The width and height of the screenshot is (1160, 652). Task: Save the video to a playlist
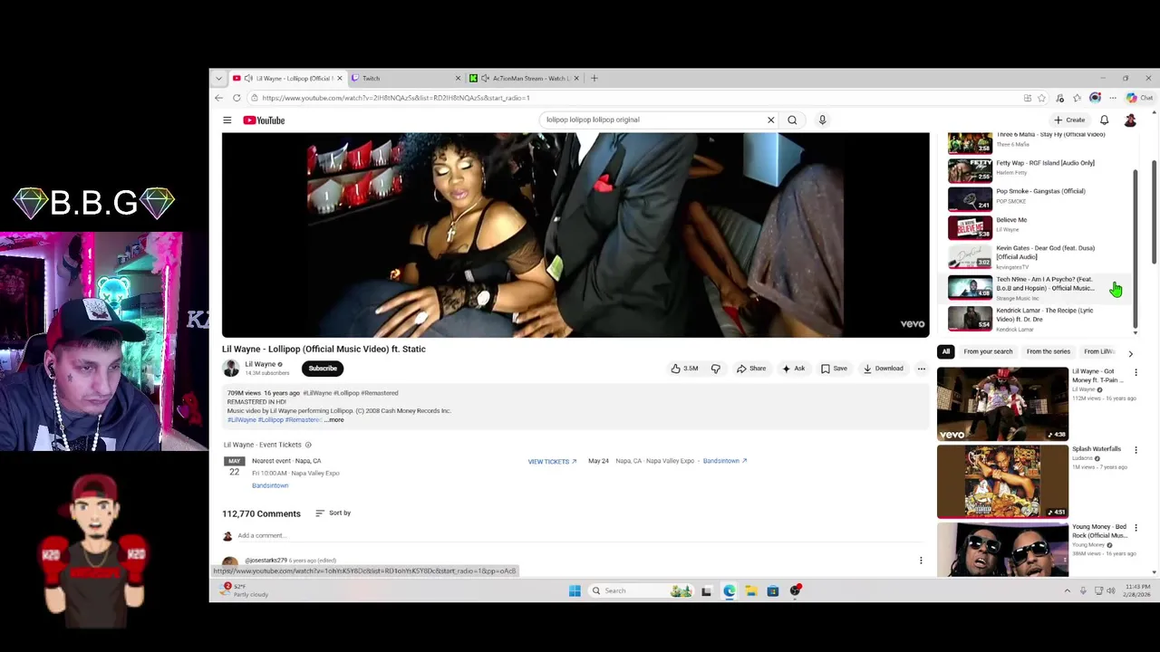pyautogui.click(x=834, y=369)
